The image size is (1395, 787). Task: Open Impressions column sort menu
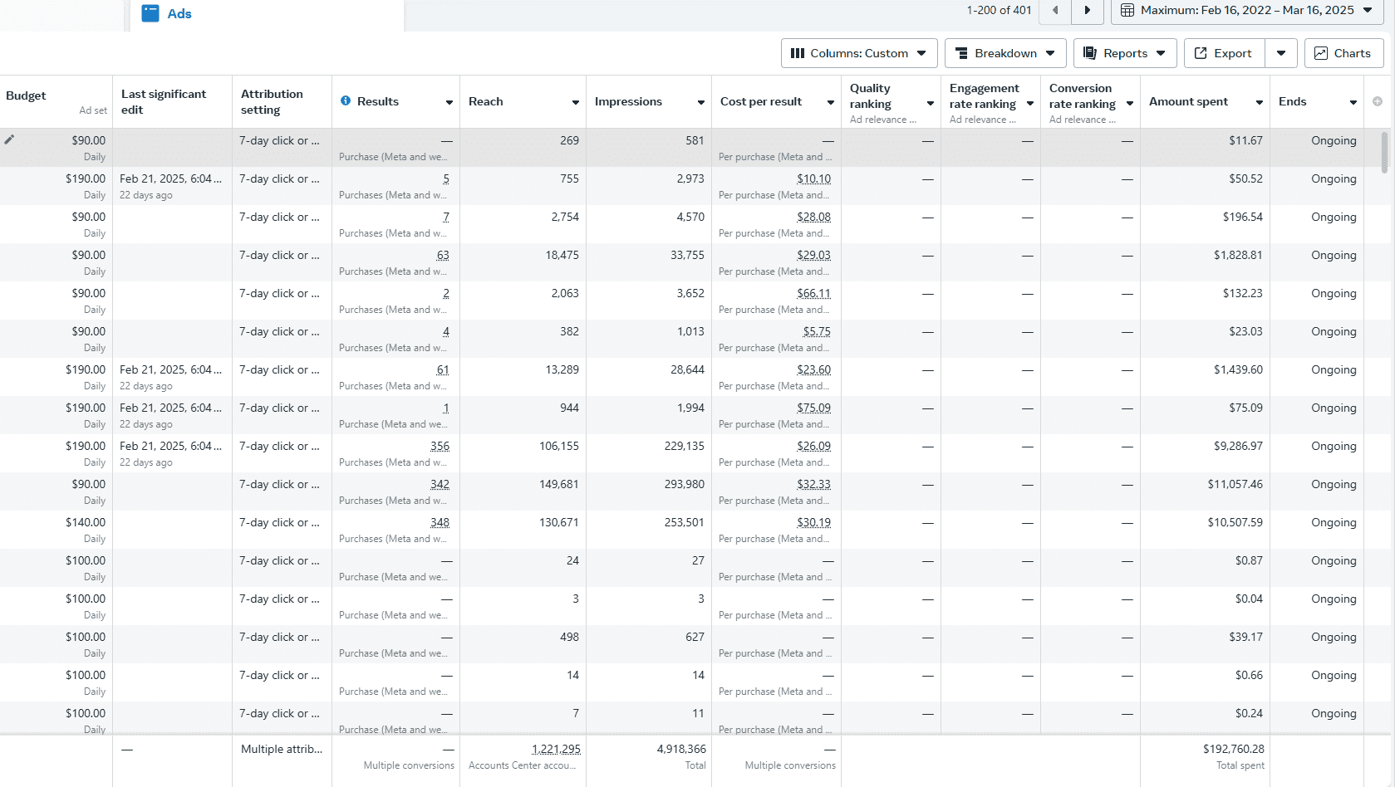pos(701,102)
